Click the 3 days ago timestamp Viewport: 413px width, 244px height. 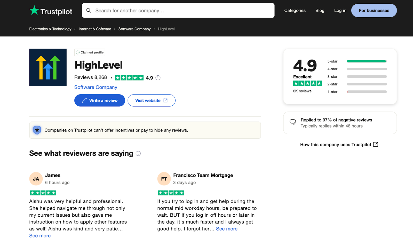[x=185, y=183]
